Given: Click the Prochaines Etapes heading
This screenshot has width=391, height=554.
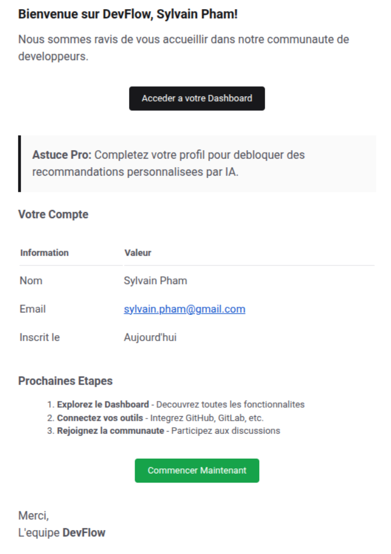Looking at the screenshot, I should [x=65, y=381].
